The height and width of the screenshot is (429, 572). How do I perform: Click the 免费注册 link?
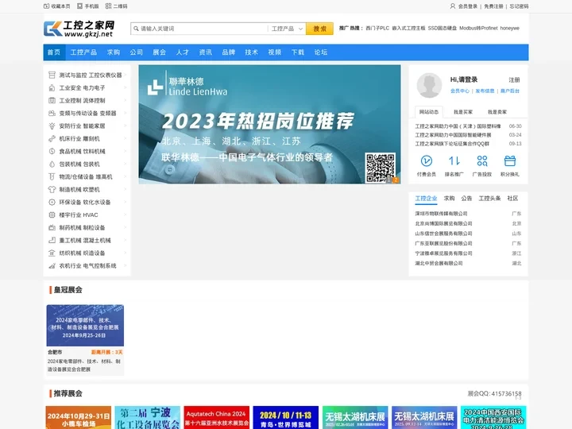click(493, 6)
